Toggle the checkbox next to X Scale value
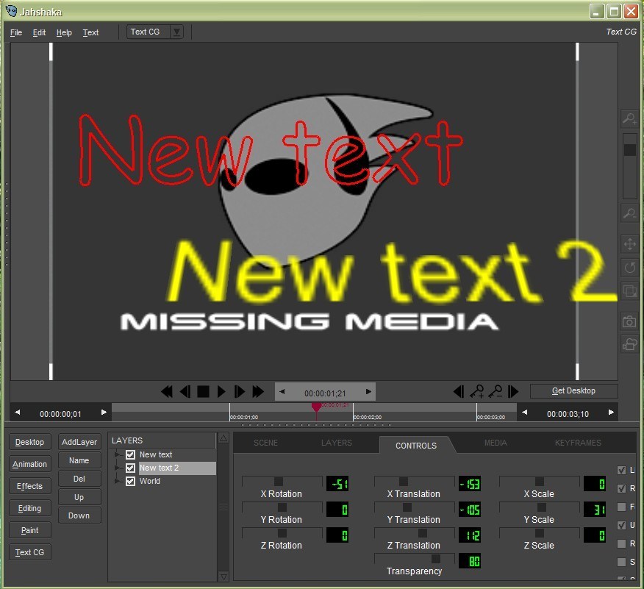The image size is (644, 589). (x=621, y=488)
